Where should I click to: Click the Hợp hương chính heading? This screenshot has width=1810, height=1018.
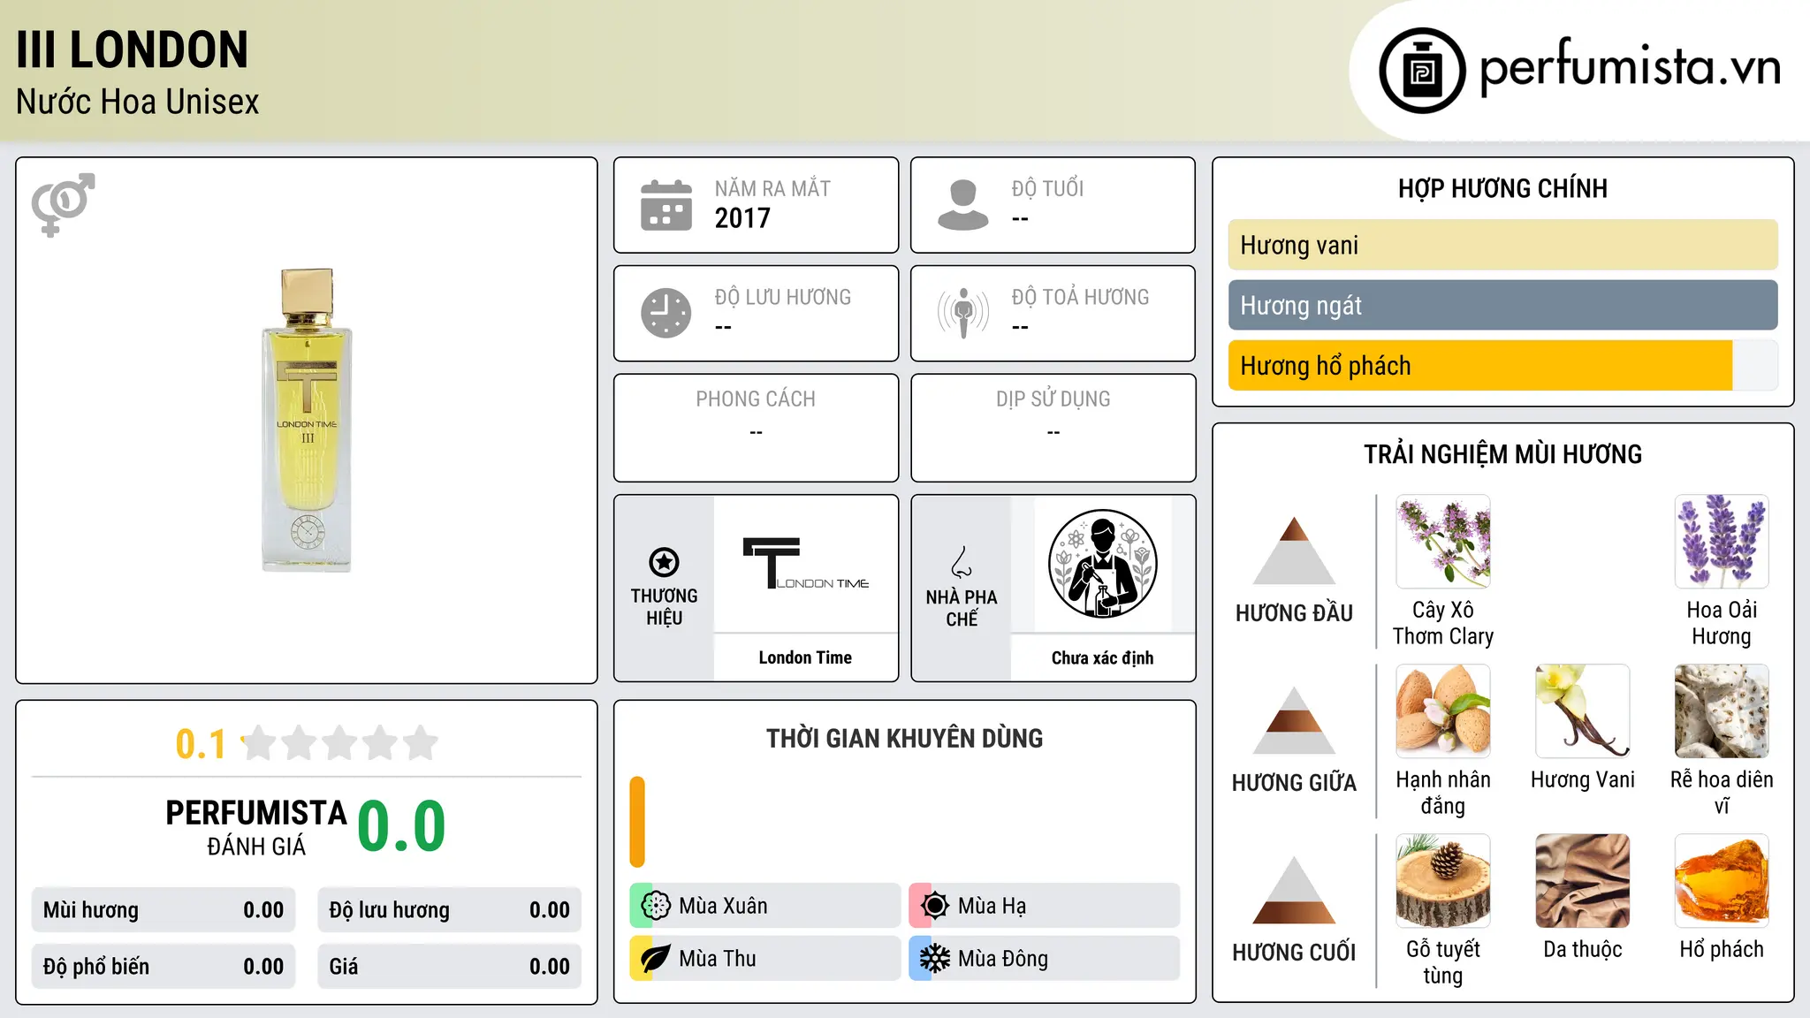1502,188
